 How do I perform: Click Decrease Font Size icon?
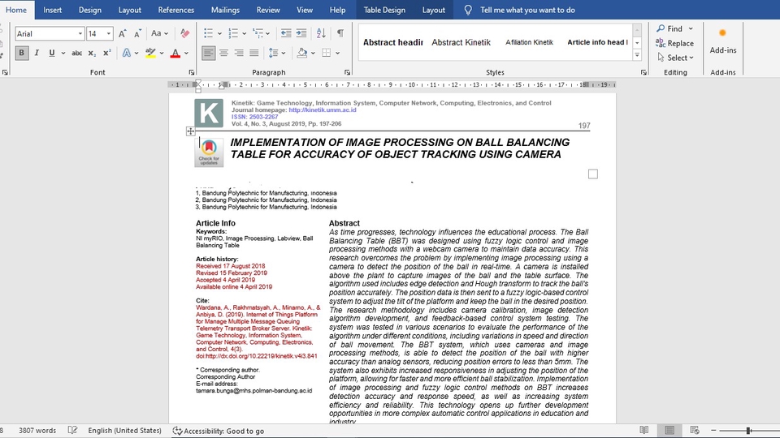(x=138, y=33)
